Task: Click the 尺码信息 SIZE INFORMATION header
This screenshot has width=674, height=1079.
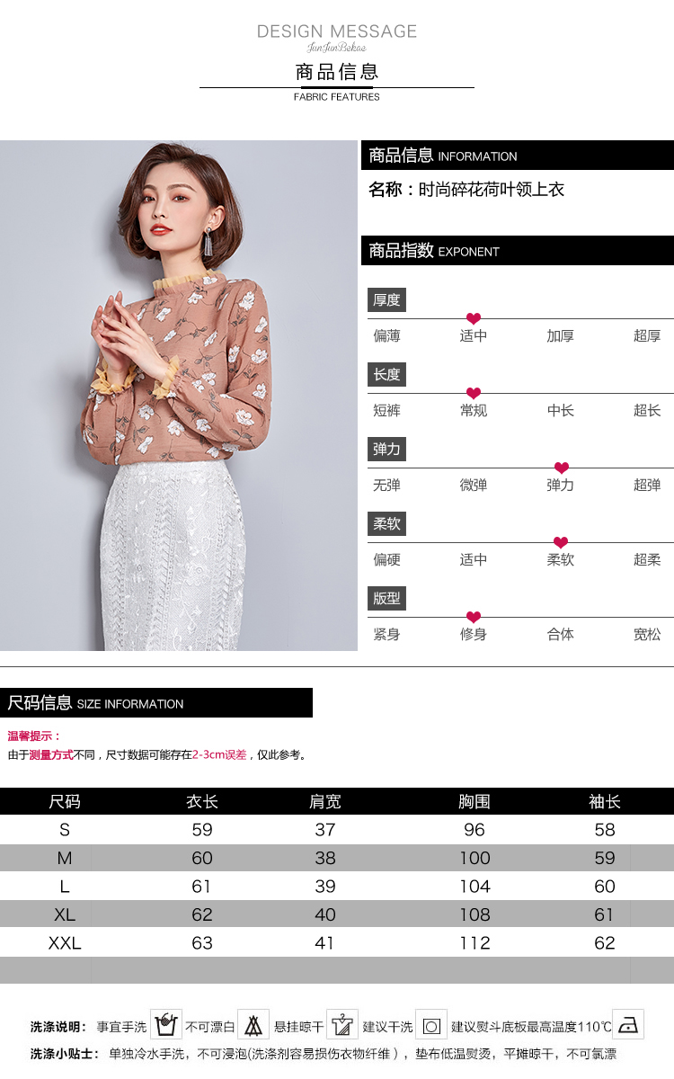Action: [156, 703]
